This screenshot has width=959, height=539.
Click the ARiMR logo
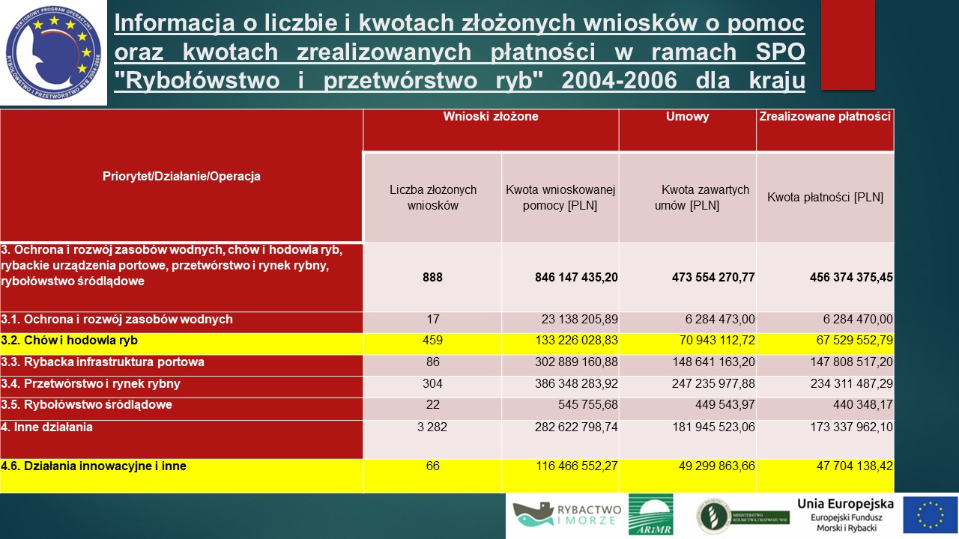tap(650, 514)
